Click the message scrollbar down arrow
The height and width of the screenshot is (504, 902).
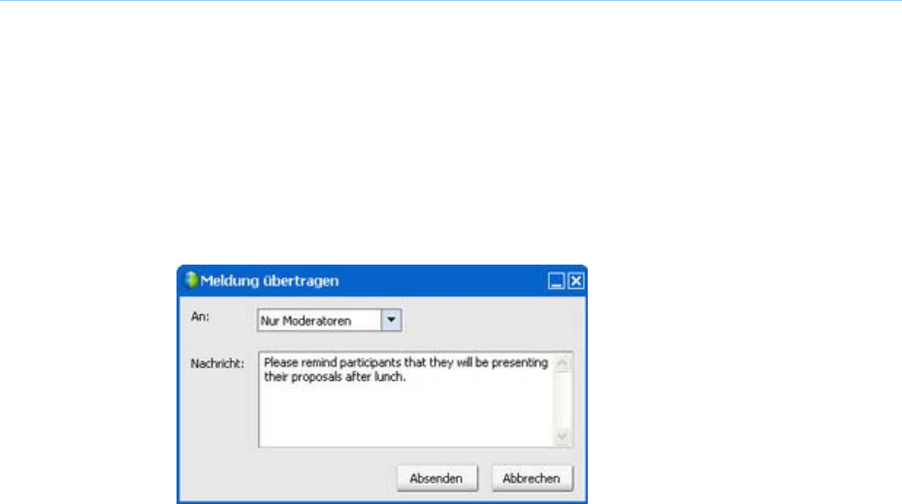(x=562, y=436)
